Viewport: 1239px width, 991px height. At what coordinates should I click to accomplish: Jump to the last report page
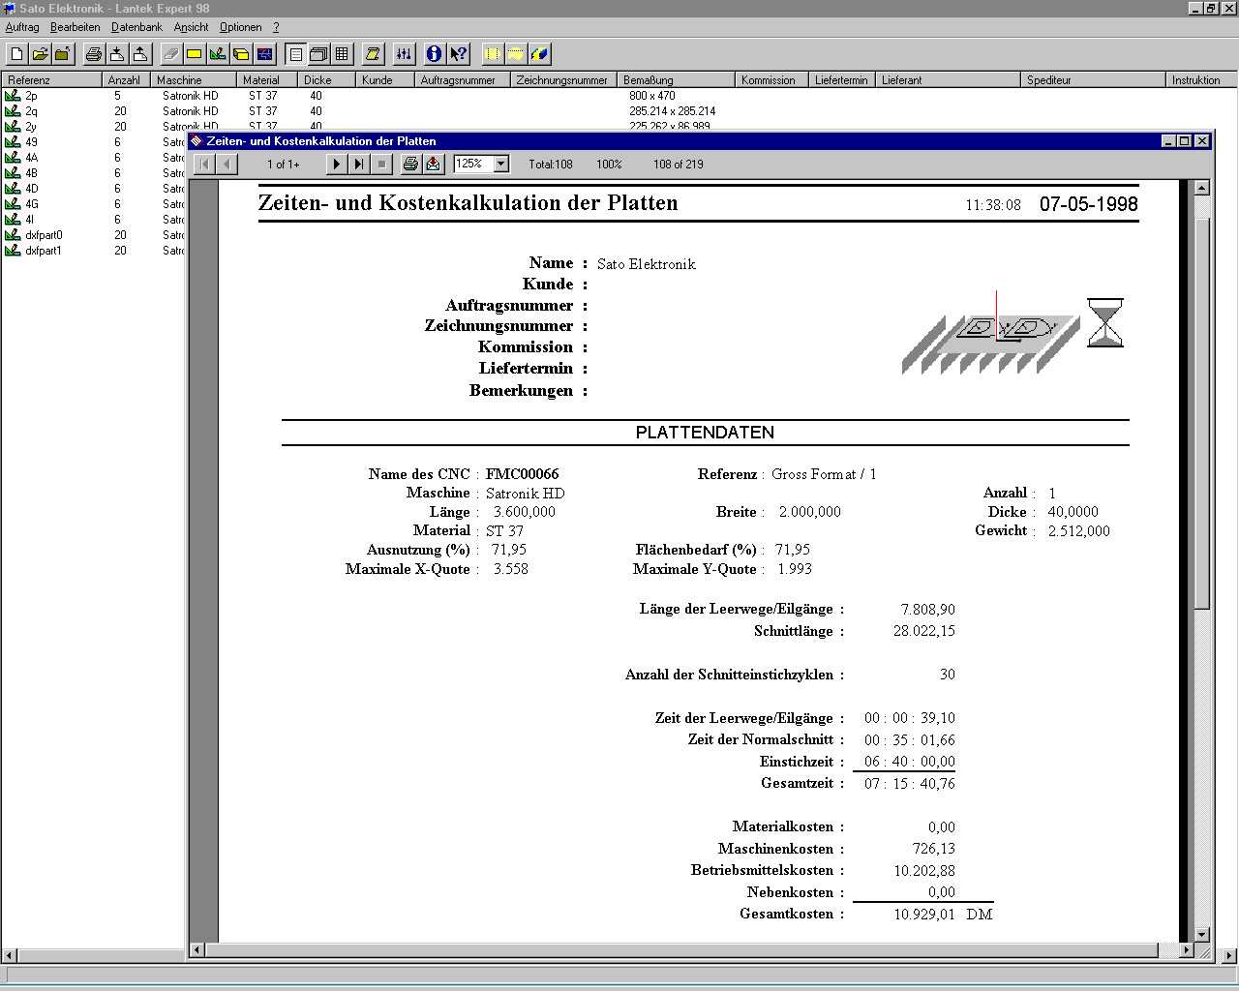[x=359, y=164]
